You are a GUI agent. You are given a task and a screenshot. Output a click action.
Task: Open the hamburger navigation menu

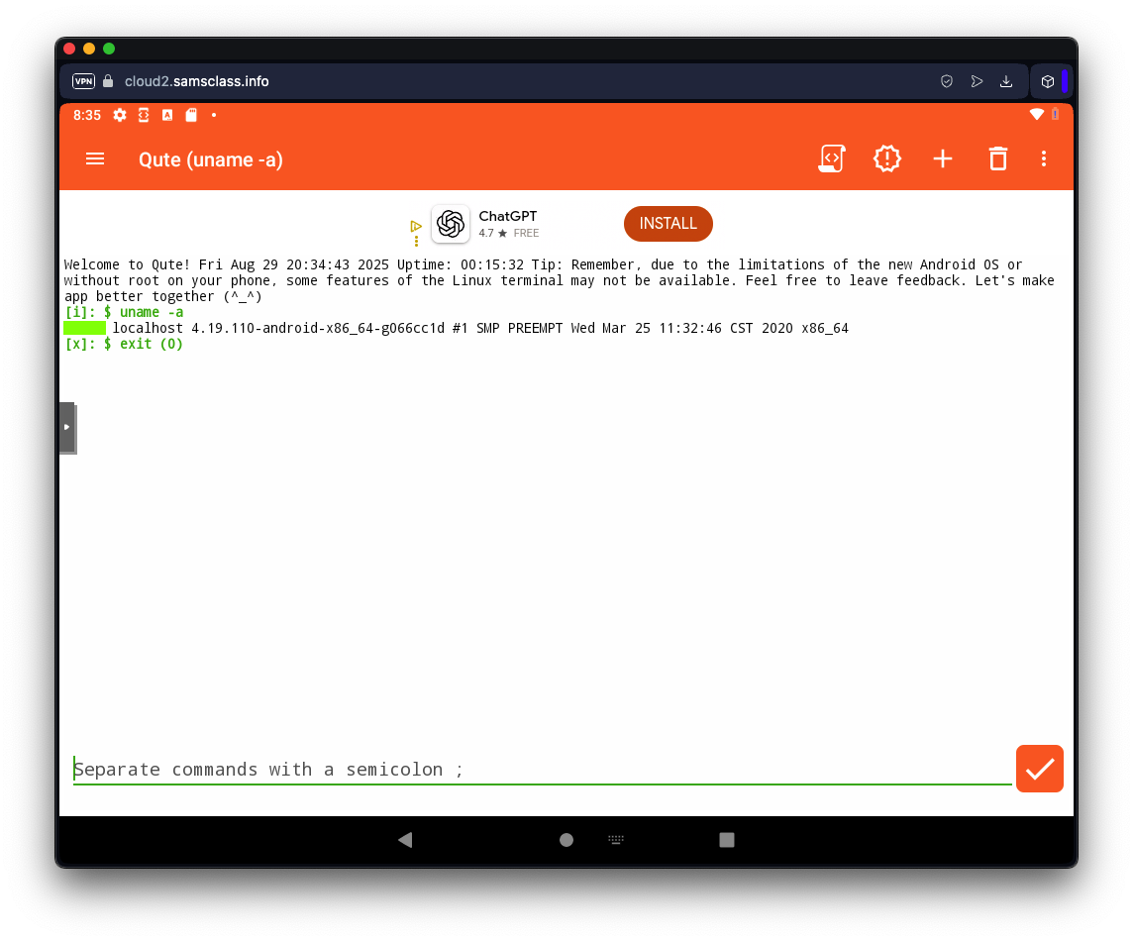pyautogui.click(x=95, y=159)
